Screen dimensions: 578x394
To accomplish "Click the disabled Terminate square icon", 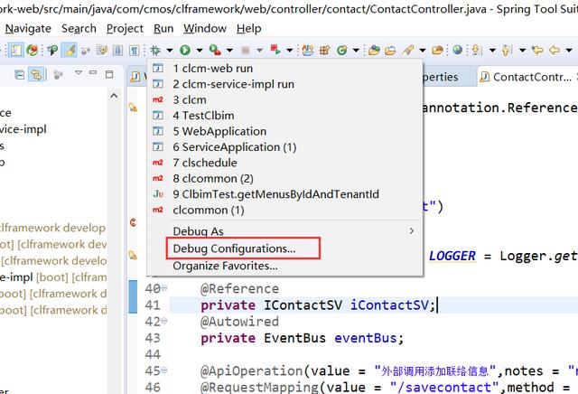I will tap(245, 50).
